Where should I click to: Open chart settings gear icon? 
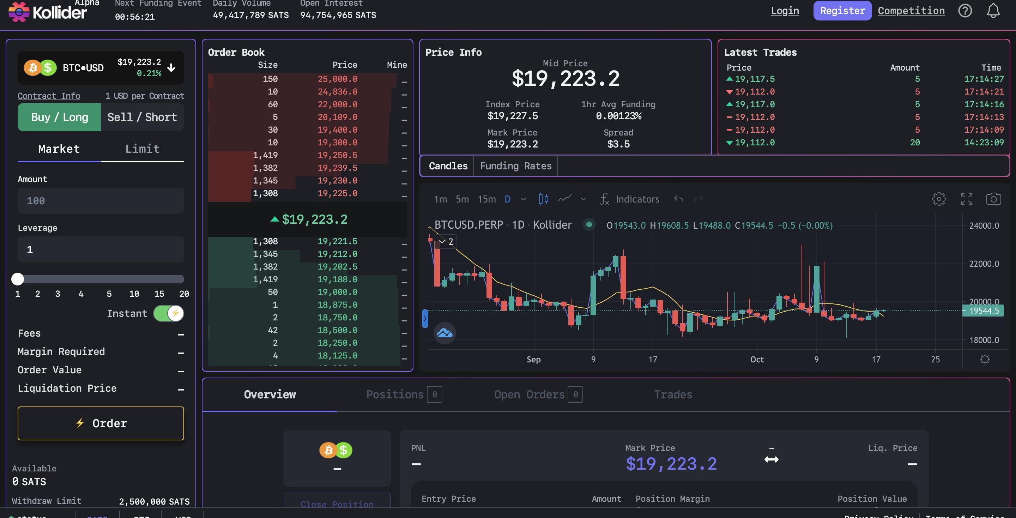coord(939,199)
